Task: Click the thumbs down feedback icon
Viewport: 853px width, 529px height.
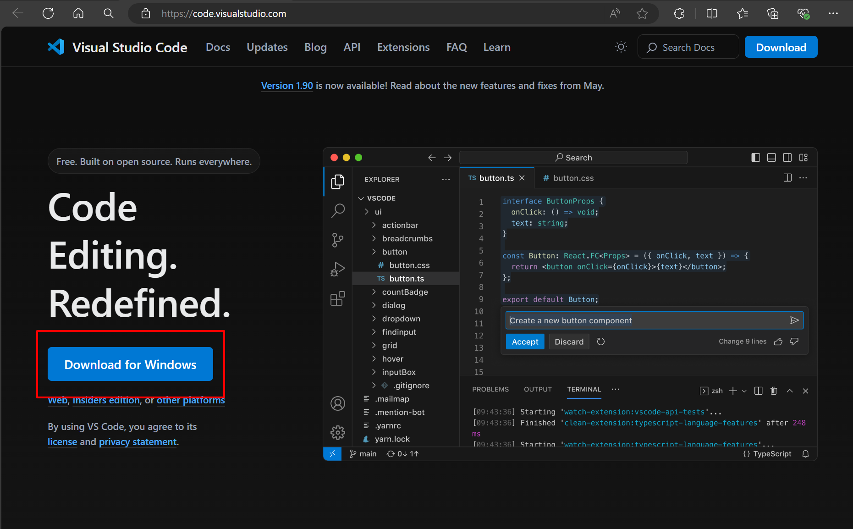Action: click(794, 342)
